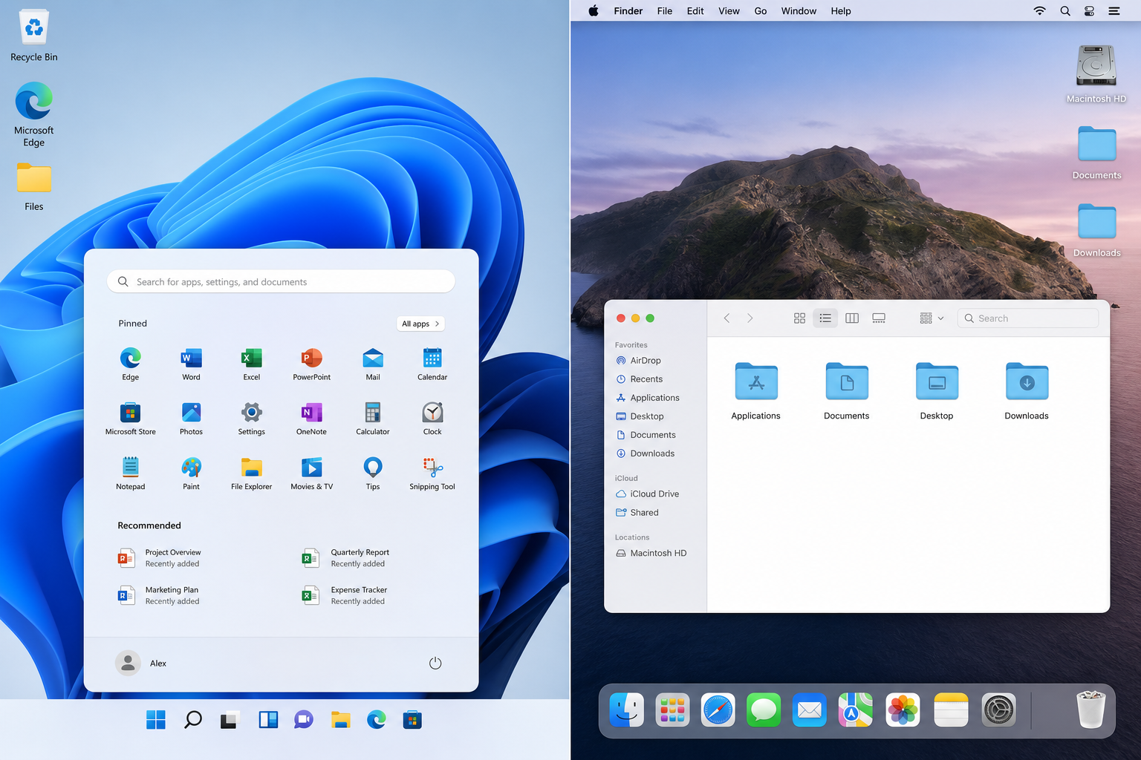This screenshot has height=760, width=1141.
Task: Go forward in Finder window
Action: pos(750,318)
